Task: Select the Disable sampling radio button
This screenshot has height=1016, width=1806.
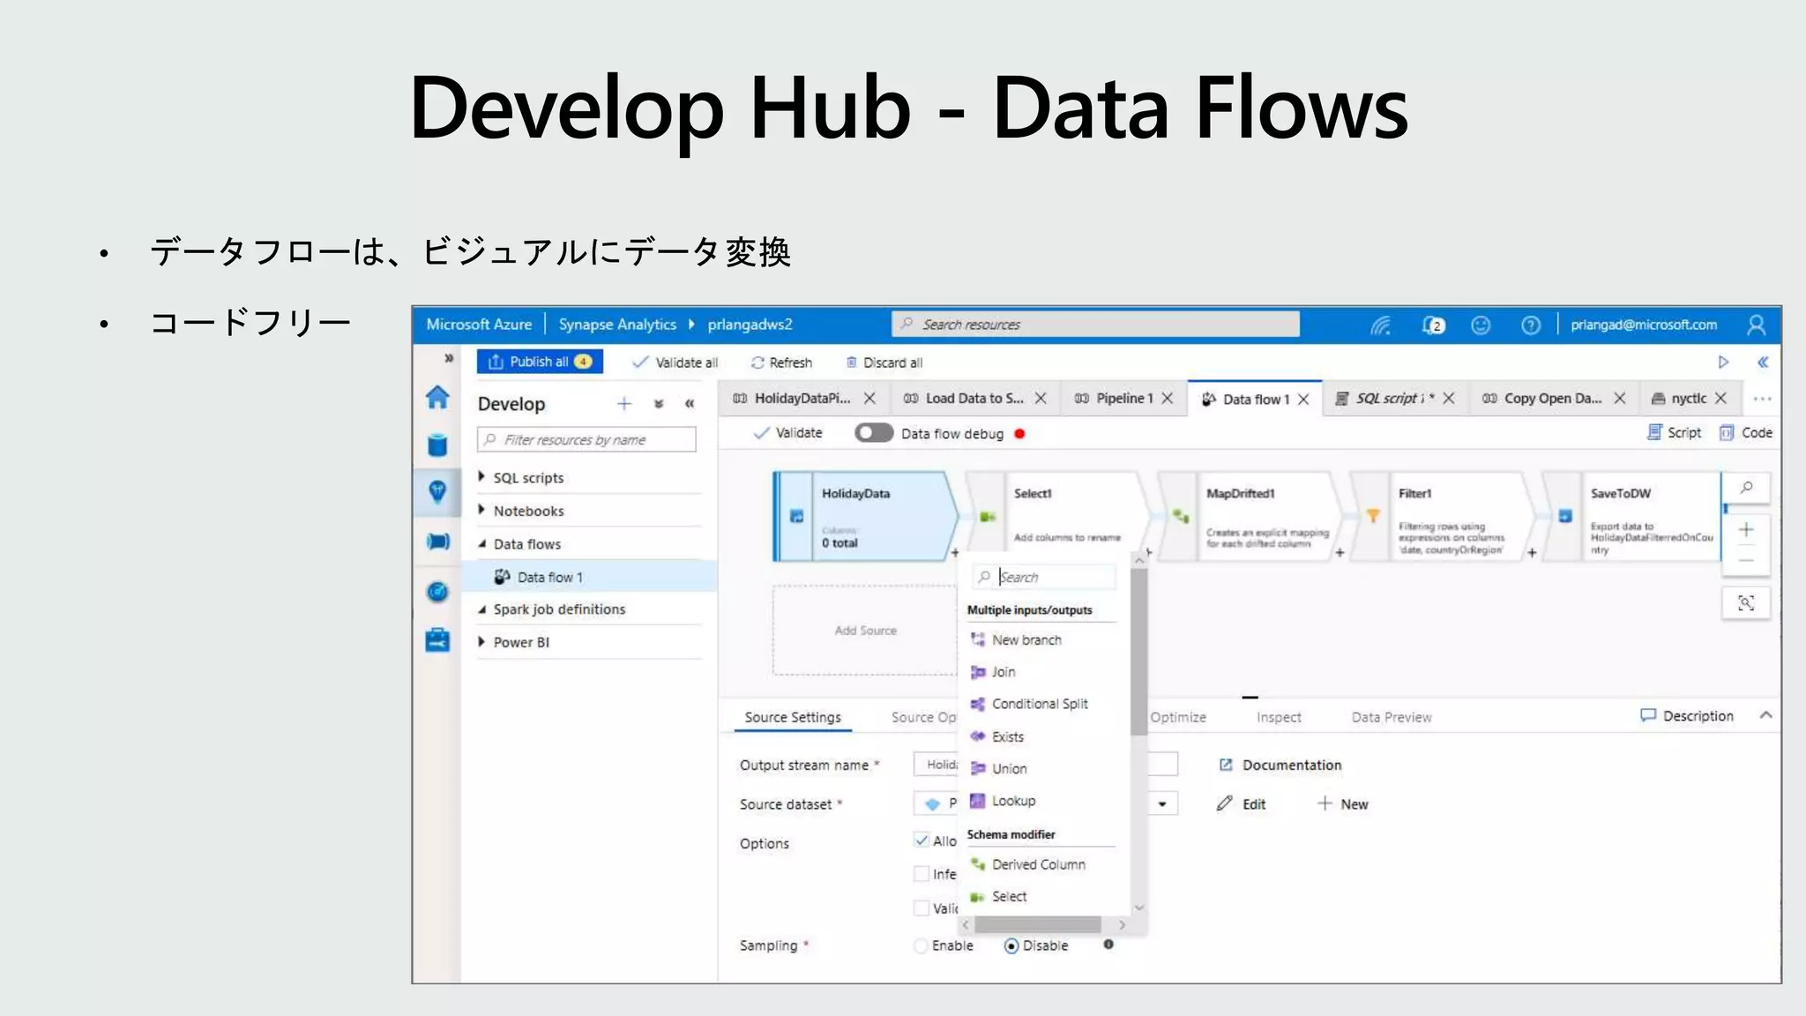Action: click(1011, 945)
